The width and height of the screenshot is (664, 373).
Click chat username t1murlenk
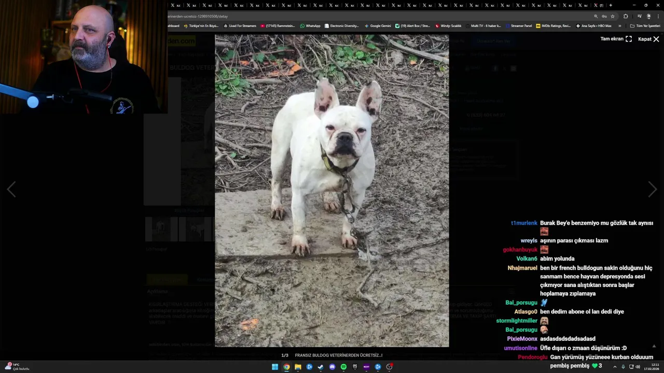tap(524, 223)
